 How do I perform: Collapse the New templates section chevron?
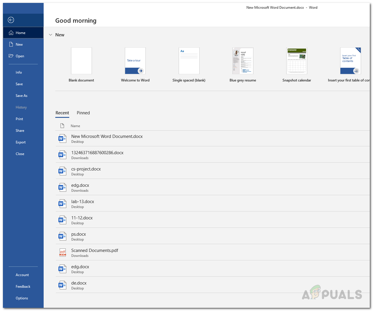[x=50, y=35]
